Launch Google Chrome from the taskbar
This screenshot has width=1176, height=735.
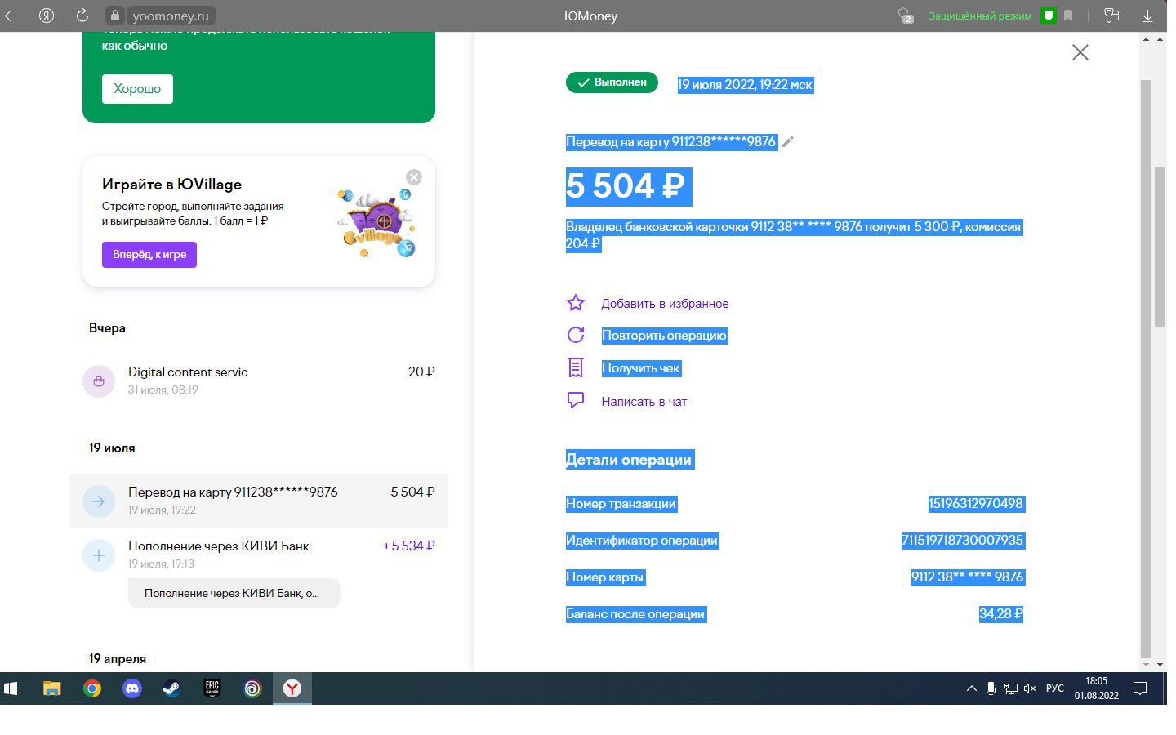[x=92, y=688]
